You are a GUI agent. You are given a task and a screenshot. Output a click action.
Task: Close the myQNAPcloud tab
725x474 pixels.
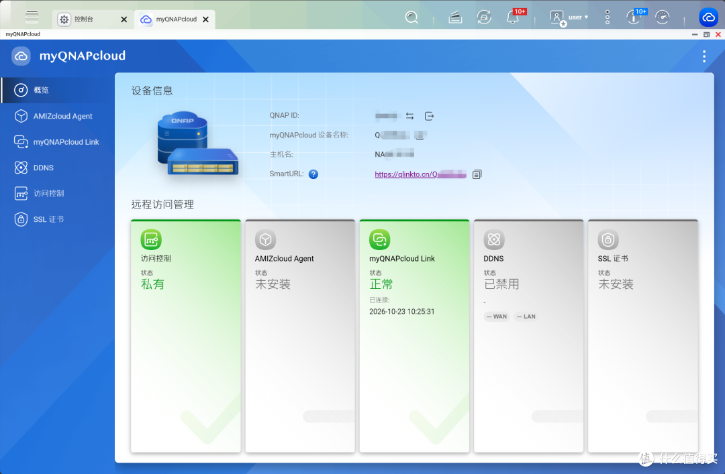coord(206,19)
